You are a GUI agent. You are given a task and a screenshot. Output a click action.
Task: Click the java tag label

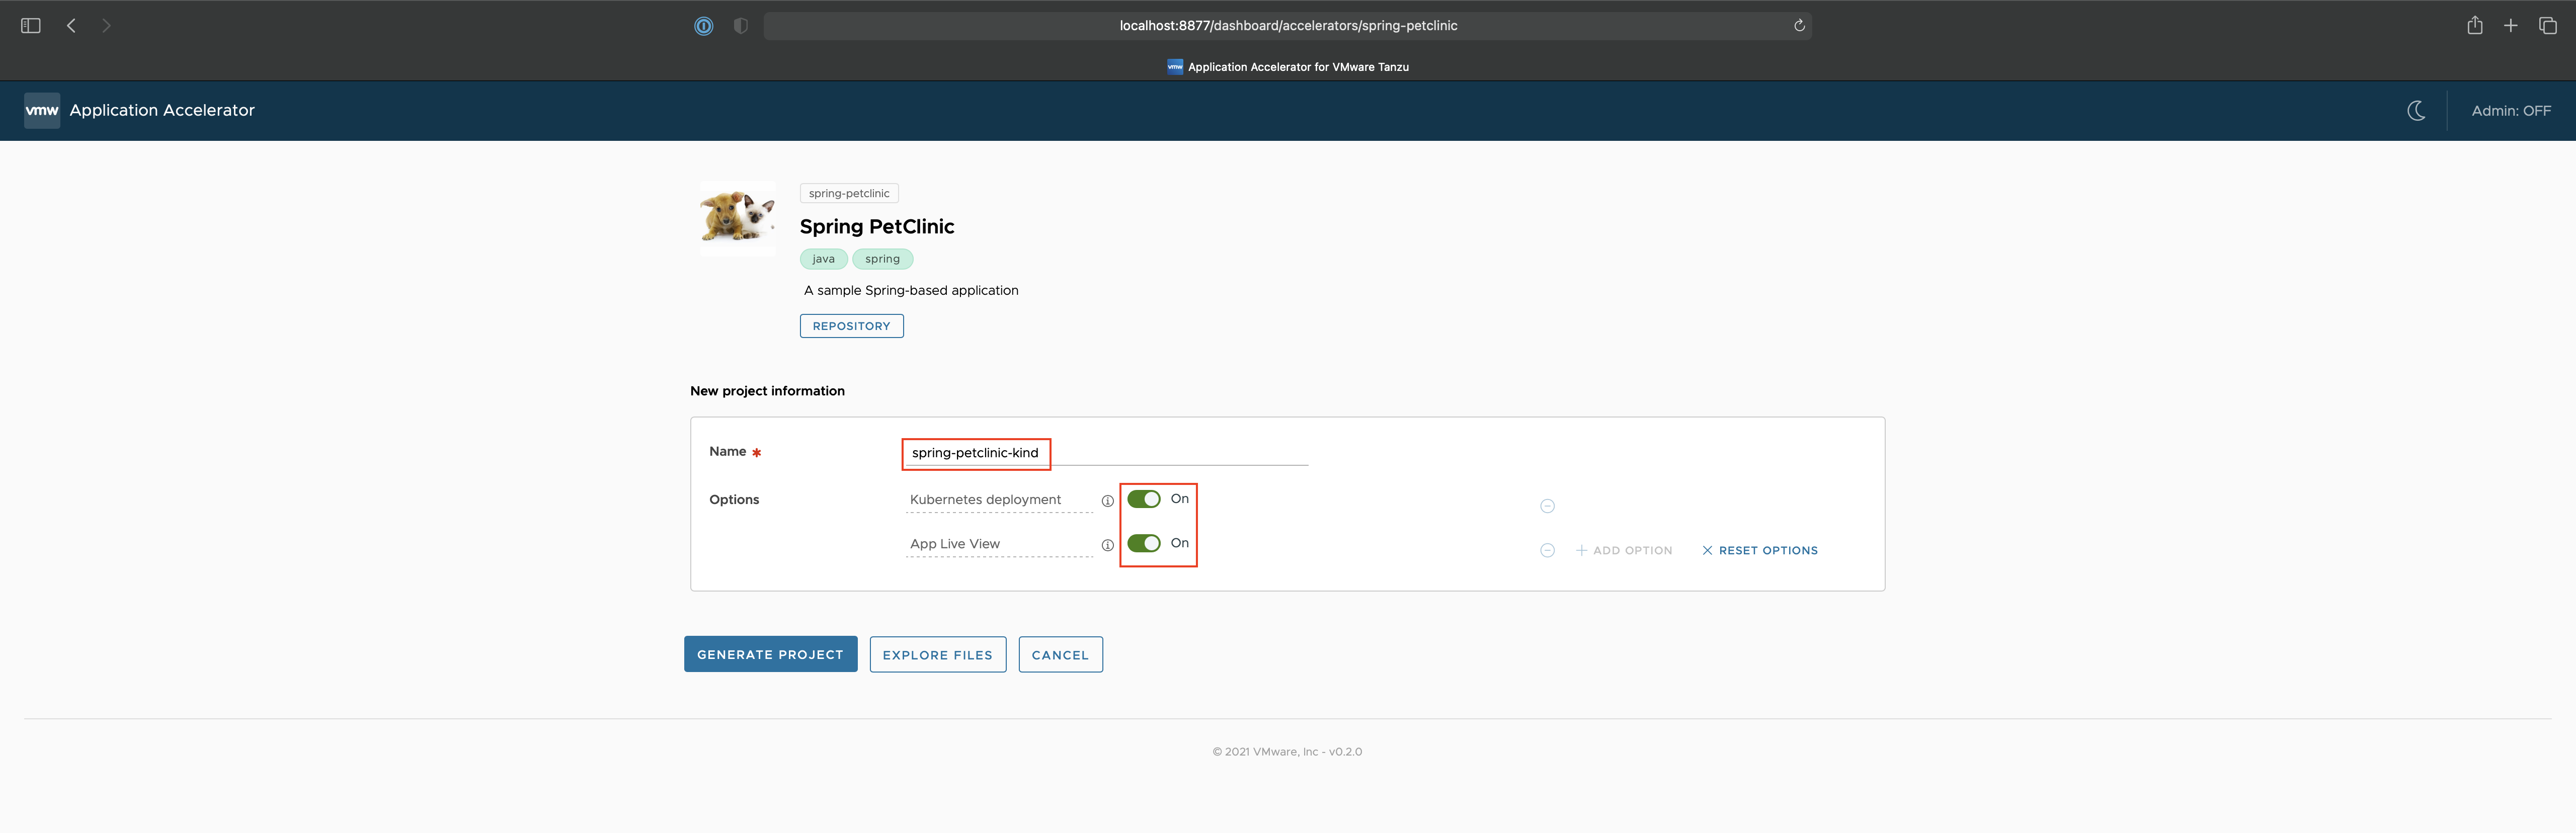point(823,258)
